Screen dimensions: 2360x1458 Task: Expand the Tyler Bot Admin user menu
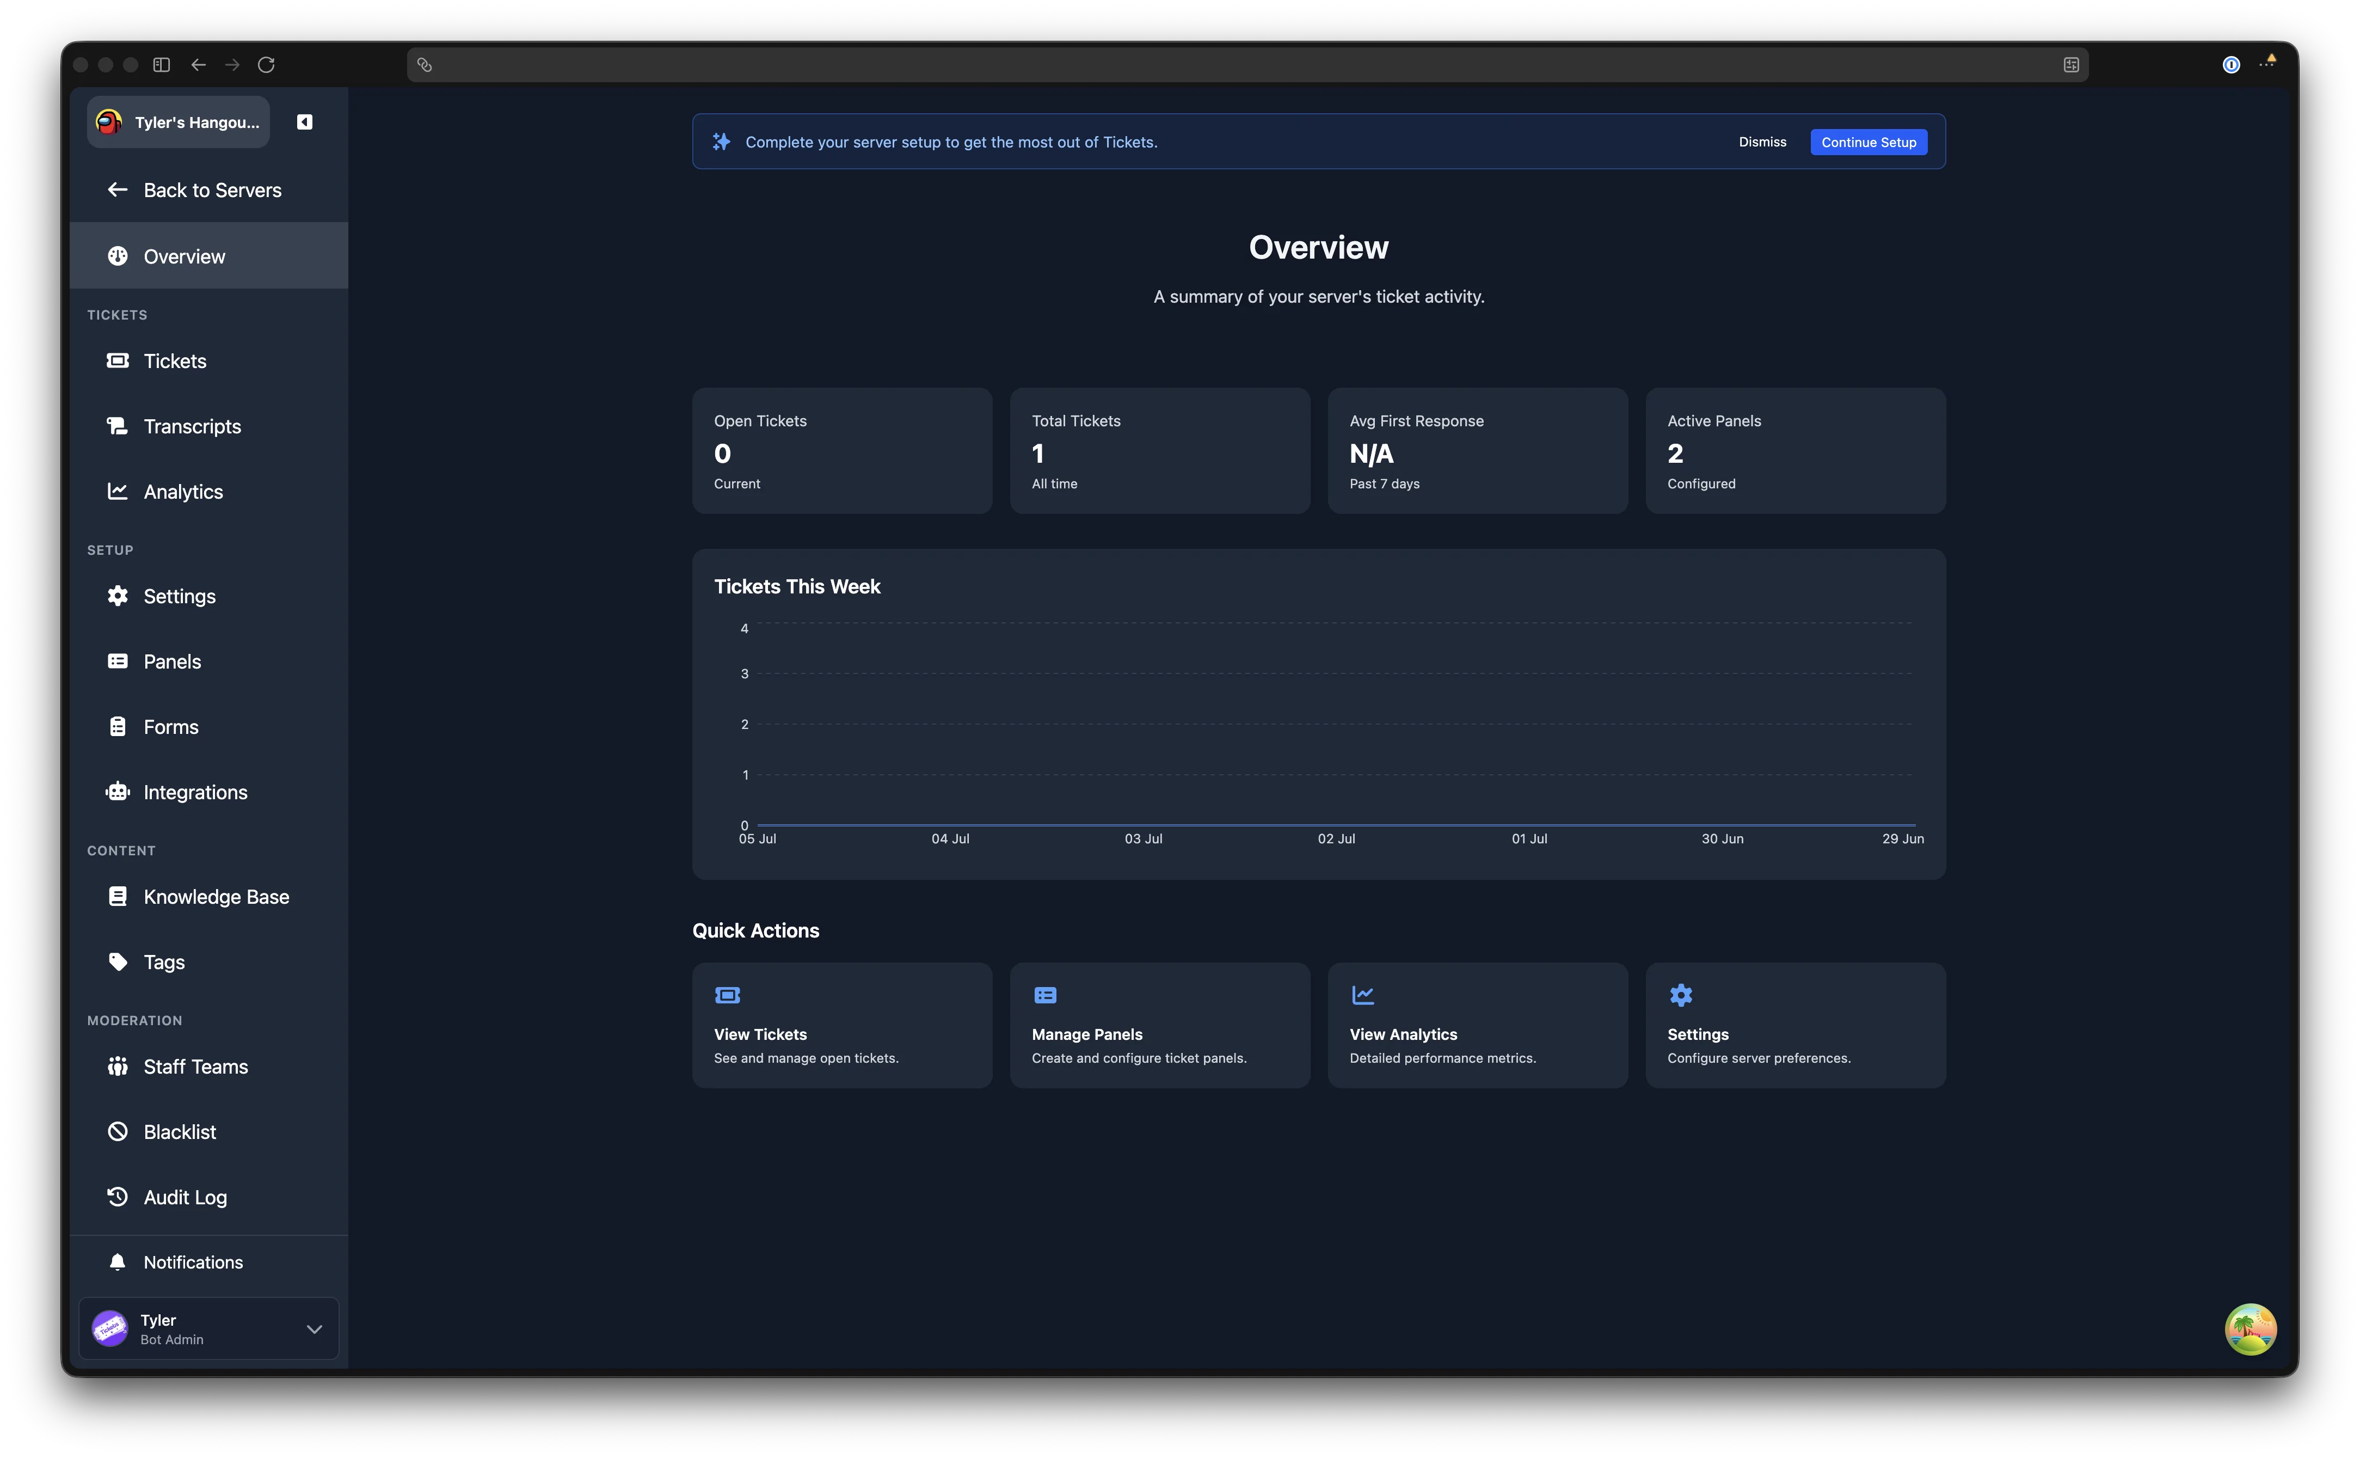[209, 1328]
